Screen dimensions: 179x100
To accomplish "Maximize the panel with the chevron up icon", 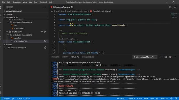I will coord(175,57).
